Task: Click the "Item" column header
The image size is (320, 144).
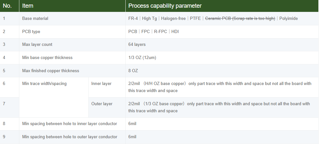Action: click(28, 6)
